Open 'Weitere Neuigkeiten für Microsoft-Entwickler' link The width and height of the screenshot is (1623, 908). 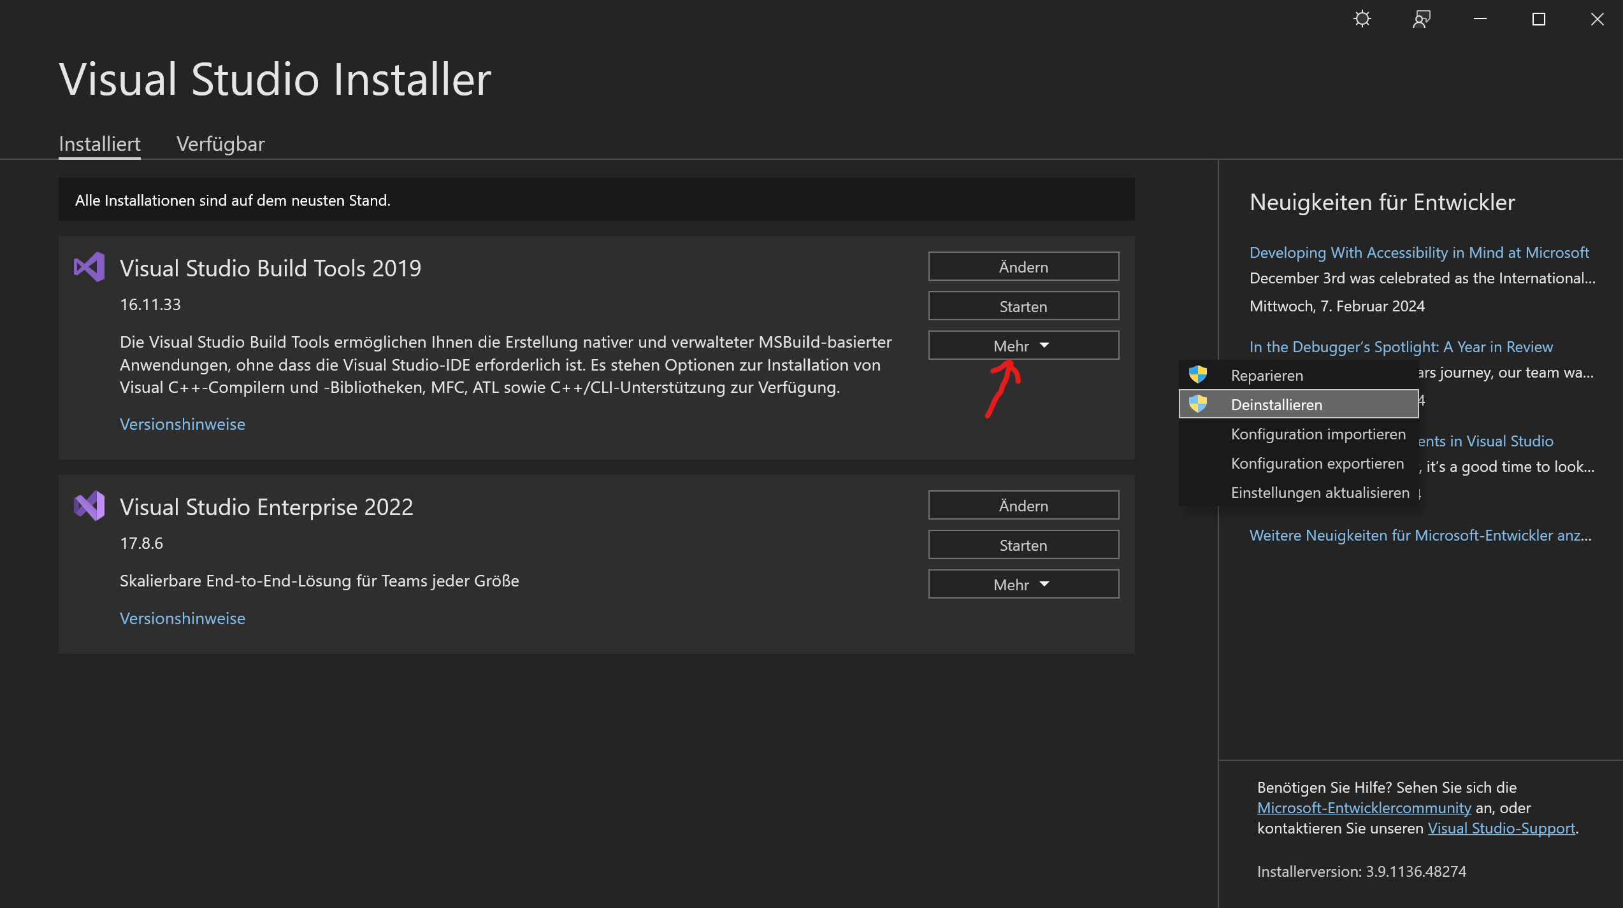tap(1420, 536)
